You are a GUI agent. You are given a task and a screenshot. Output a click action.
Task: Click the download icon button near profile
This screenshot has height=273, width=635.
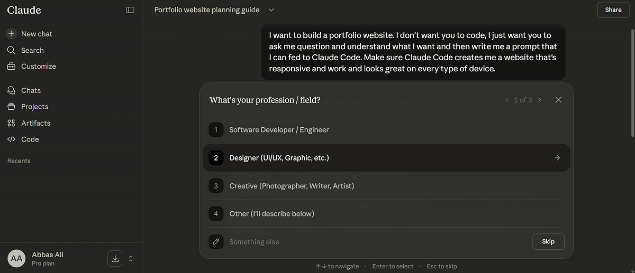tap(115, 258)
